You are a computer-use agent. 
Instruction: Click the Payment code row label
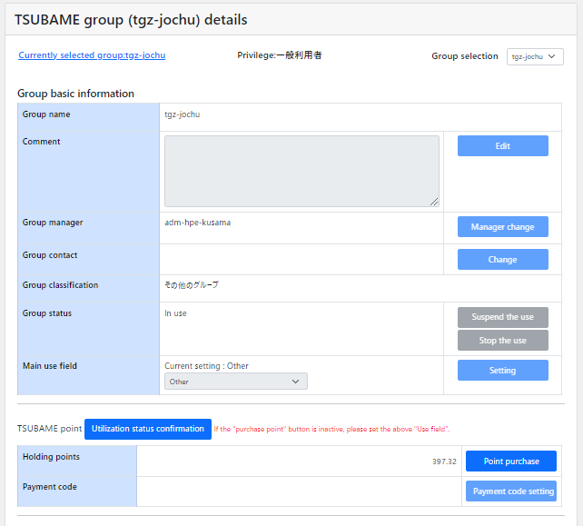49,487
